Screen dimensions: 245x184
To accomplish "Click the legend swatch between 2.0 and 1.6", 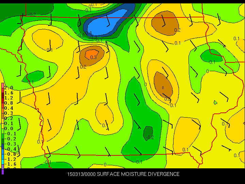I will 3,91.
